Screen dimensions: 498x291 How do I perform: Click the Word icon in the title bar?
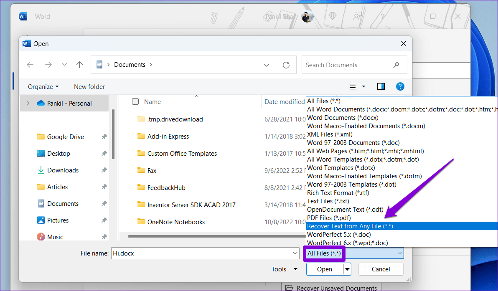(x=22, y=16)
